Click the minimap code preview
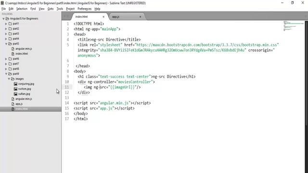Viewport: 308px width, 173px height. pos(294,25)
